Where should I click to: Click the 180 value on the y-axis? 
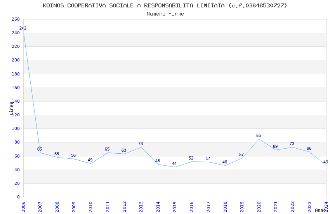click(16, 74)
